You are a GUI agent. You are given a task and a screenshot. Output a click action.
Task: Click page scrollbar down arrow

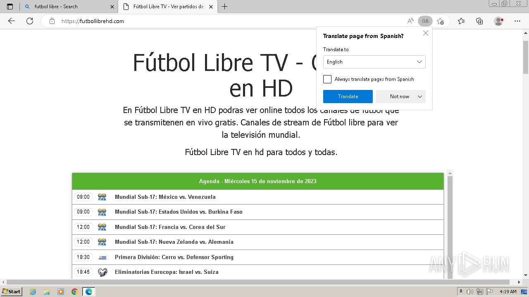point(526,275)
